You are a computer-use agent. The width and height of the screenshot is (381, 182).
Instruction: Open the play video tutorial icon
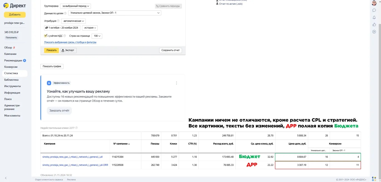(x=374, y=32)
